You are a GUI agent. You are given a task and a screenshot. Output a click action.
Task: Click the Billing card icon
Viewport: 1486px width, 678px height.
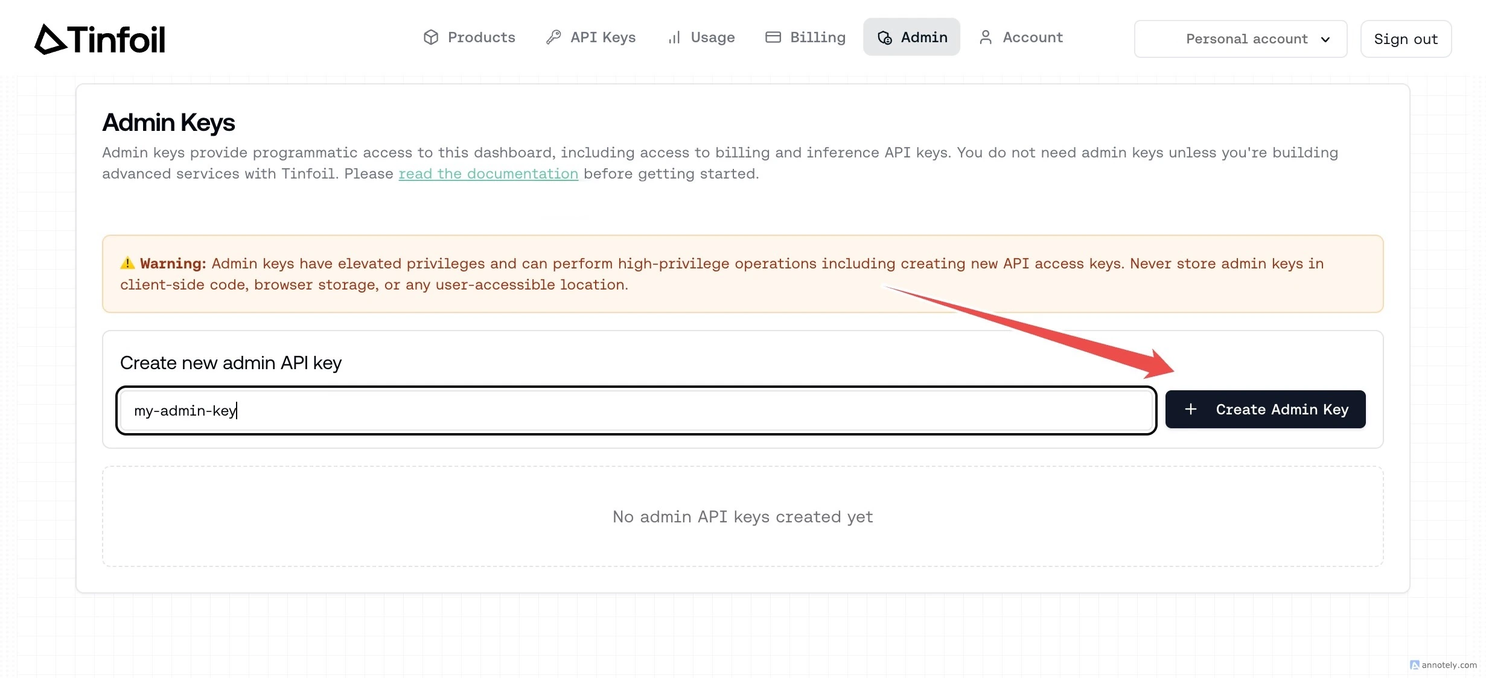[x=773, y=37]
